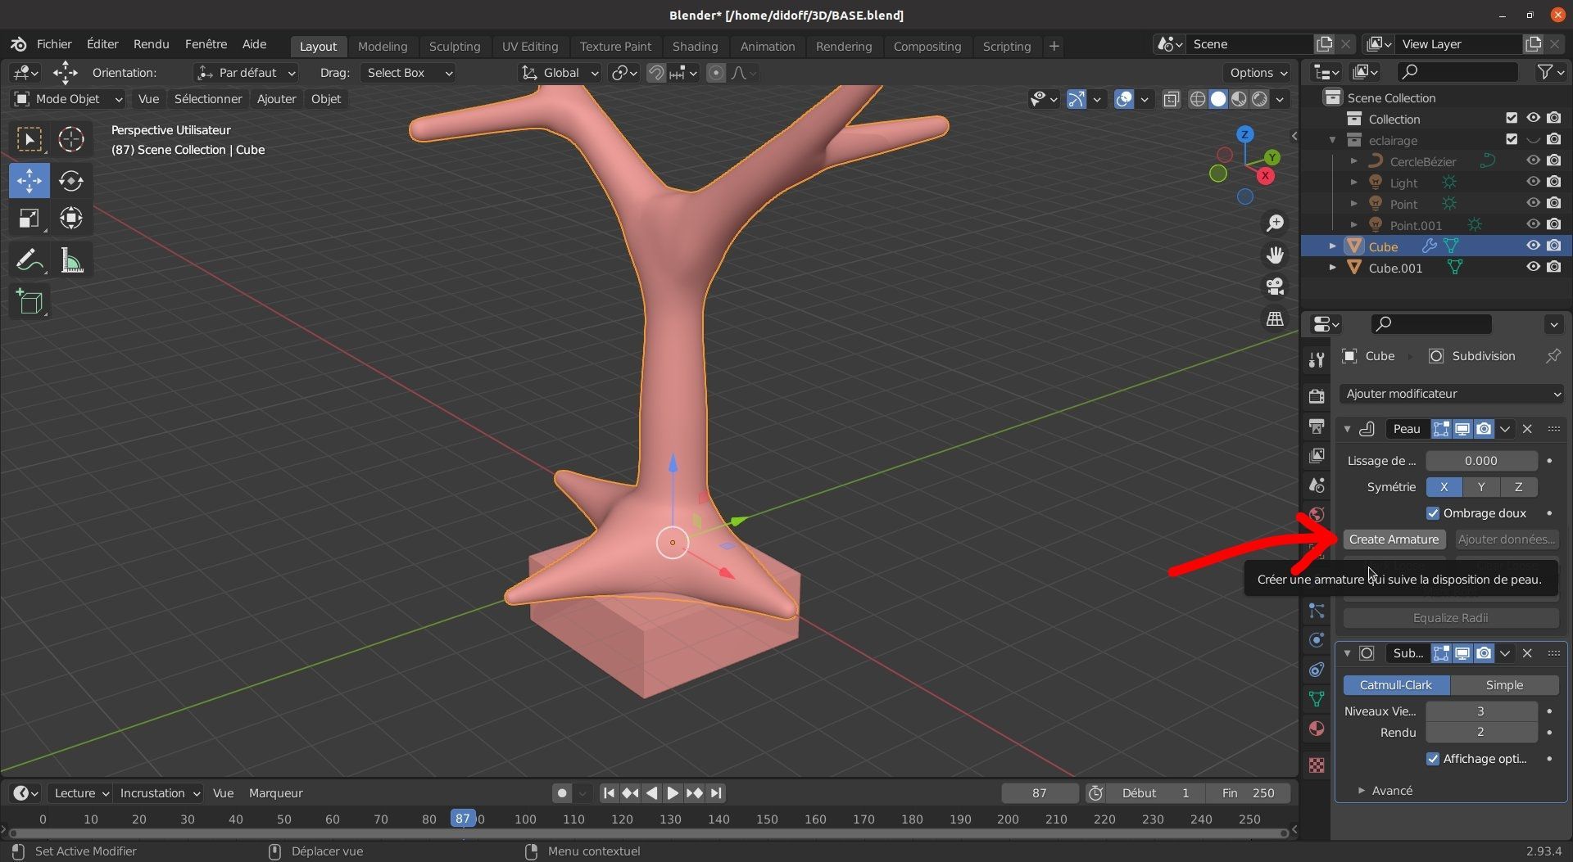Switch to rendered shading mode
This screenshot has width=1573, height=862.
(1259, 99)
